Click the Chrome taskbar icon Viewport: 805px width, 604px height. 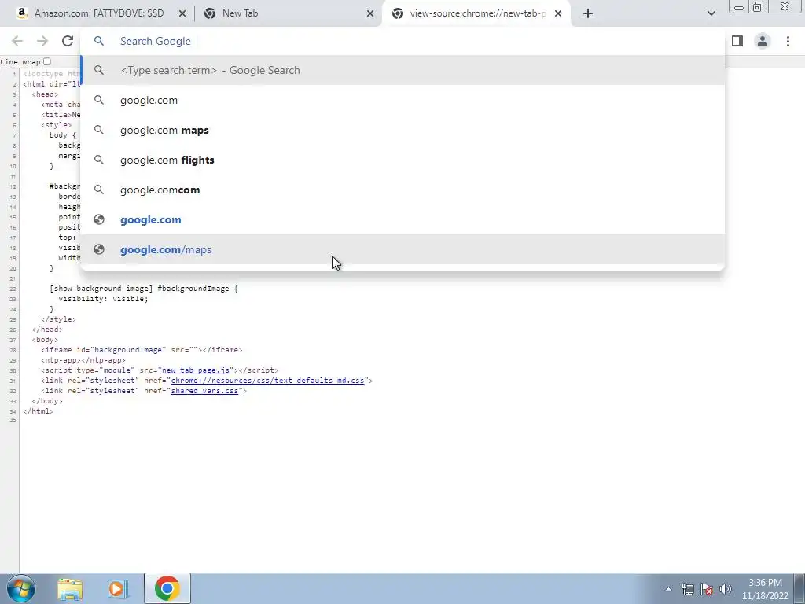point(167,588)
